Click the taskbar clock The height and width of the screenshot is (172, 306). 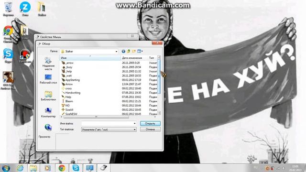point(295,168)
